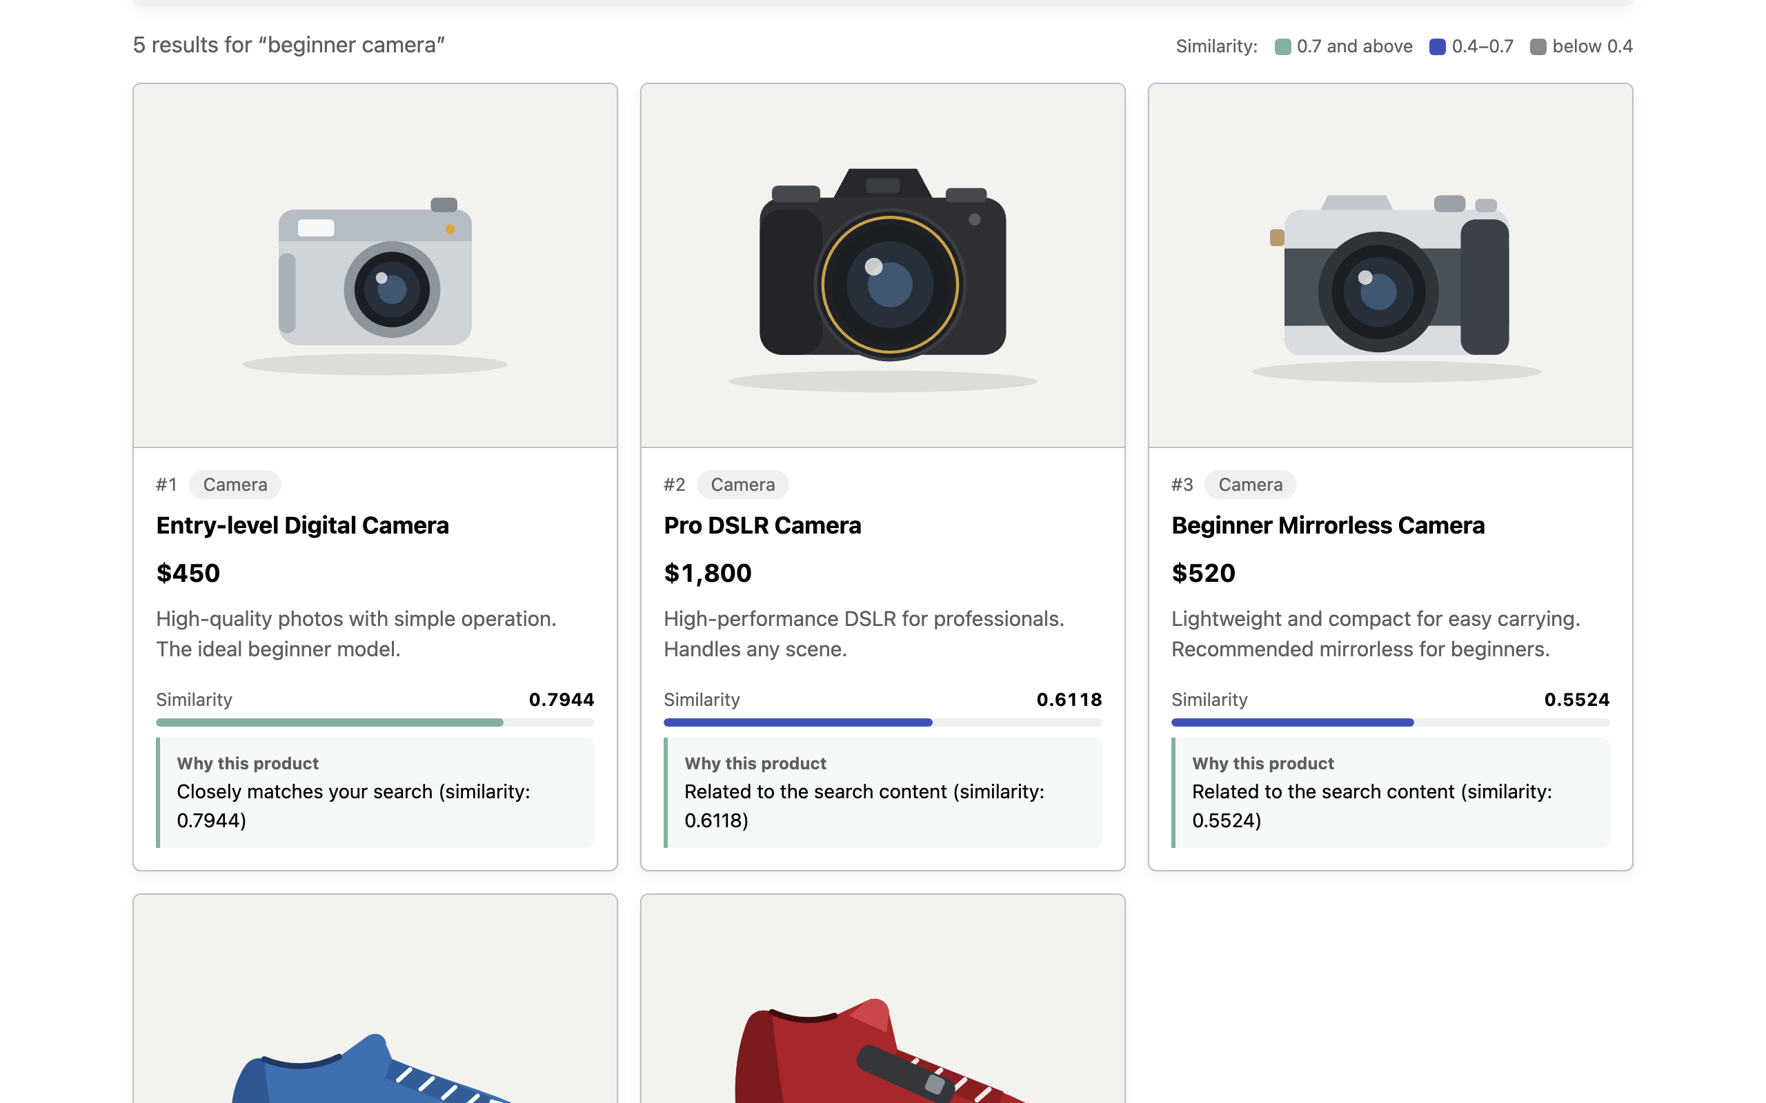The image size is (1766, 1103).
Task: Open the Pro DSLR Camera product image
Action: click(883, 265)
